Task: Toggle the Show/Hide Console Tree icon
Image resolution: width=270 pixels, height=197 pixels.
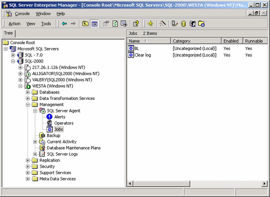Action: point(94,23)
